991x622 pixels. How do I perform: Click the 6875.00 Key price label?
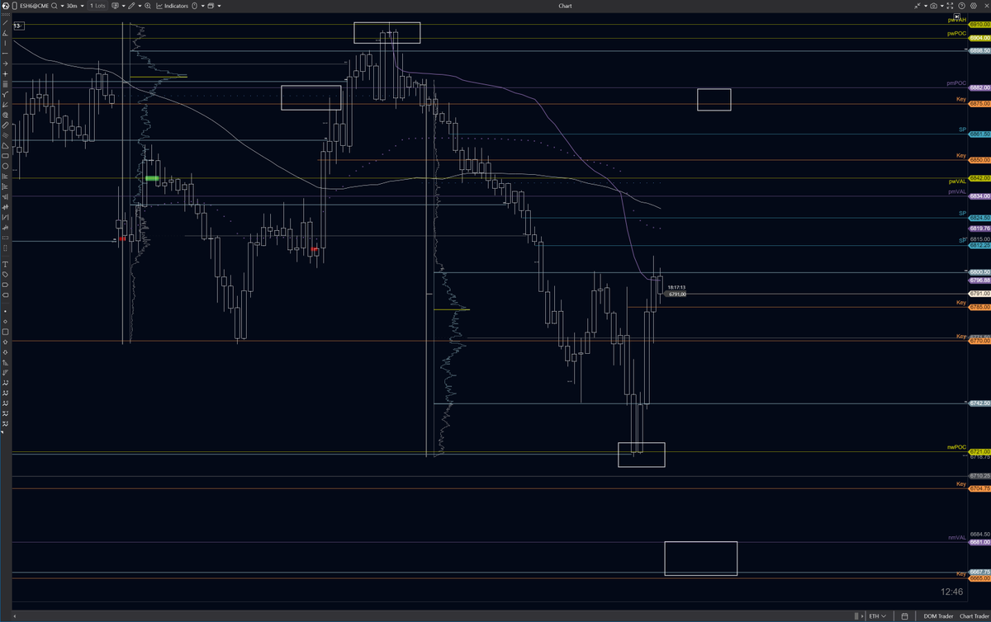click(x=979, y=103)
